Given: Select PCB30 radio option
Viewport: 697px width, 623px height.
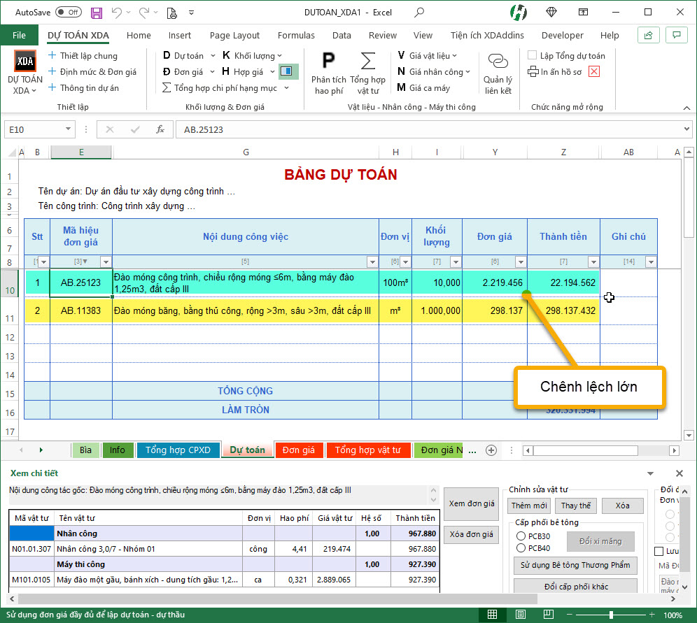Looking at the screenshot, I should coord(521,536).
